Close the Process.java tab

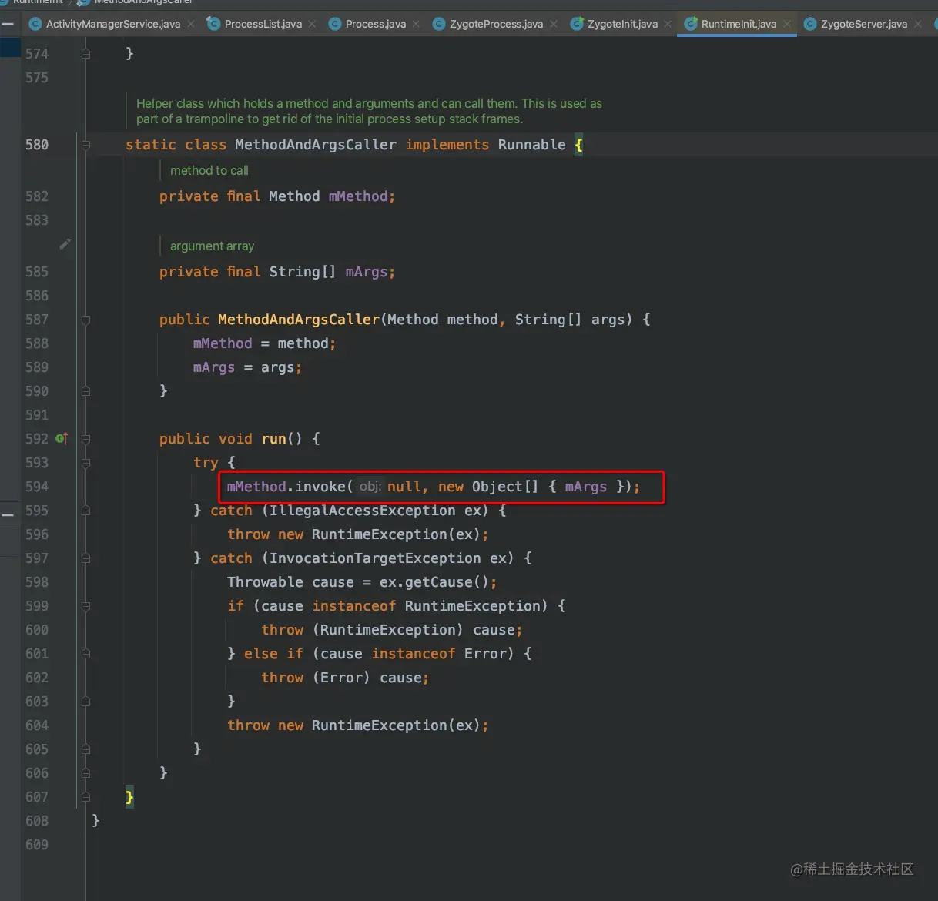[416, 24]
